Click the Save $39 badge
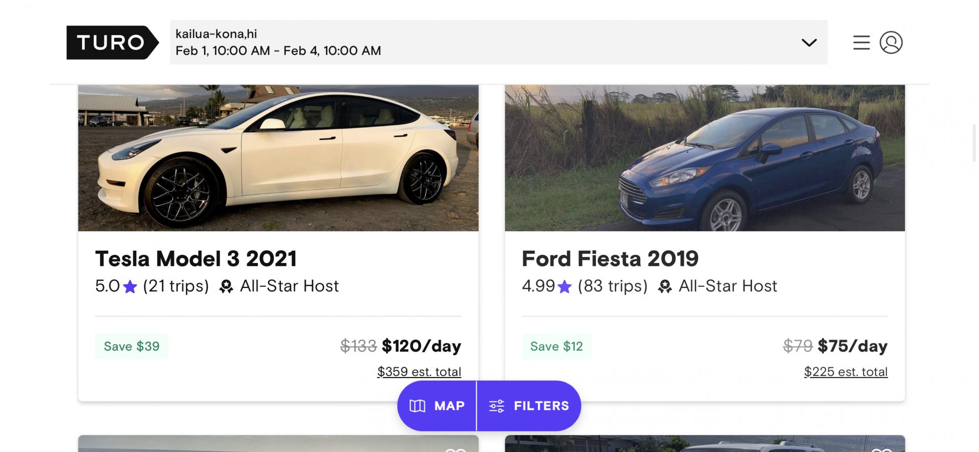979x452 pixels. (132, 347)
